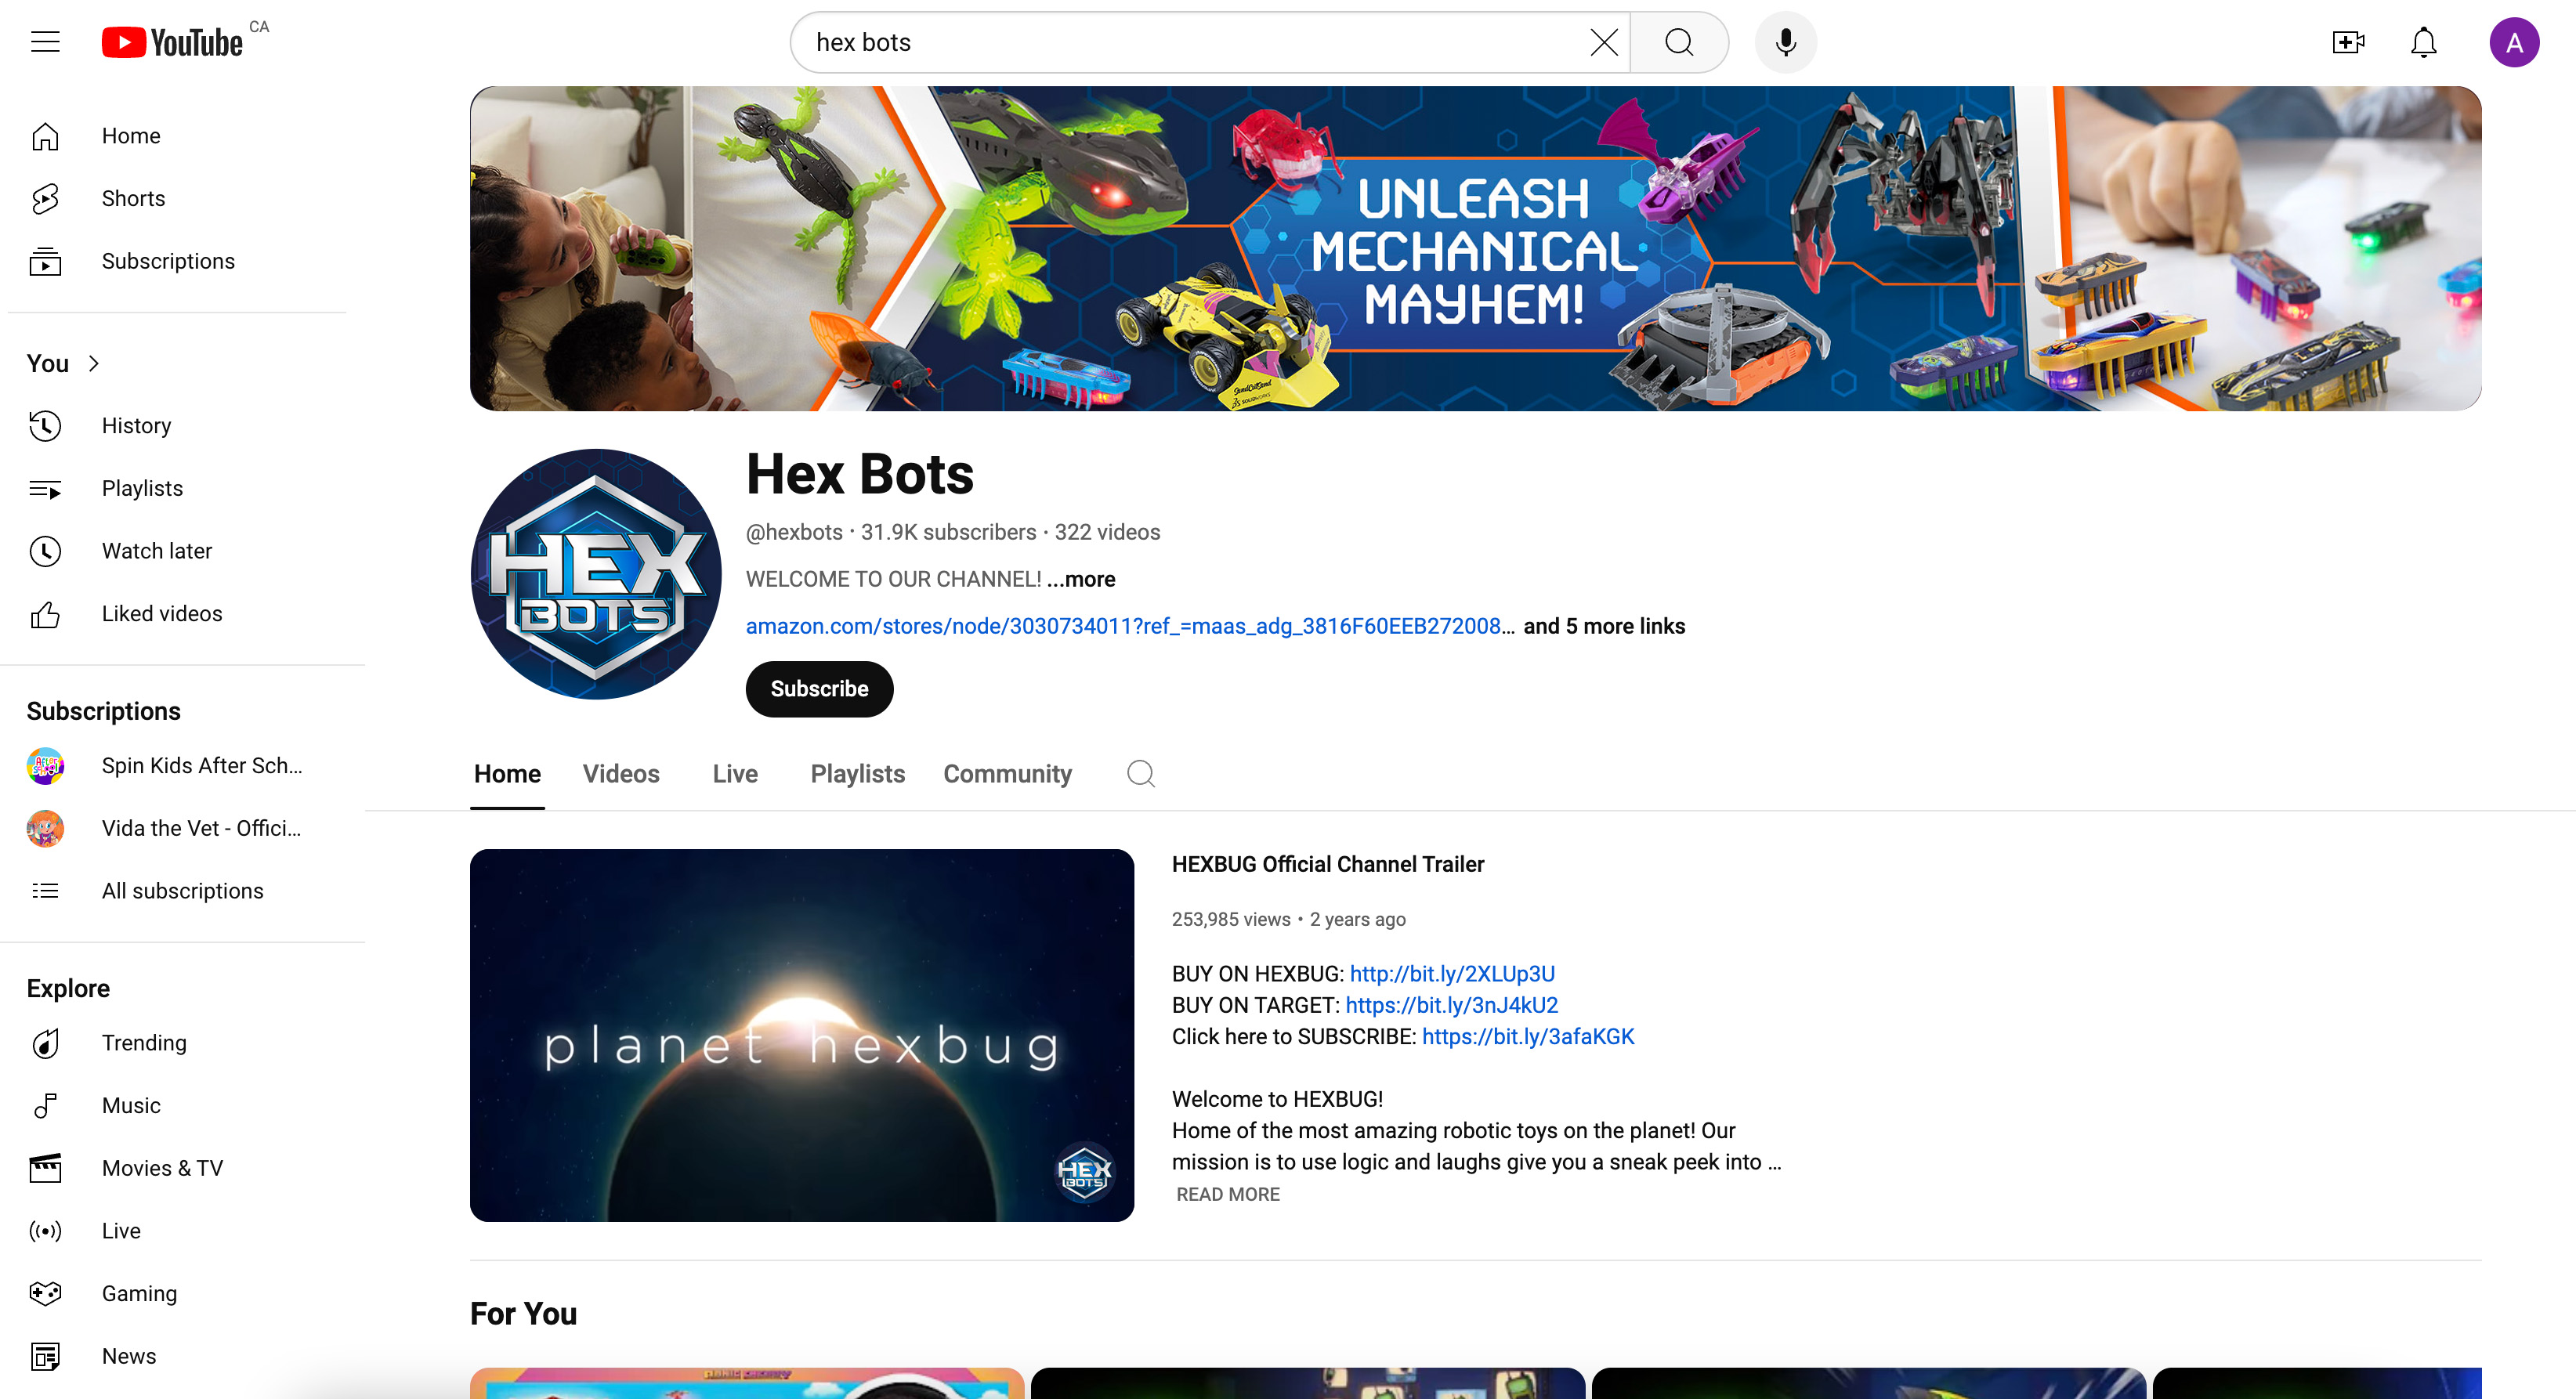Click the Create video icon

(x=2347, y=42)
